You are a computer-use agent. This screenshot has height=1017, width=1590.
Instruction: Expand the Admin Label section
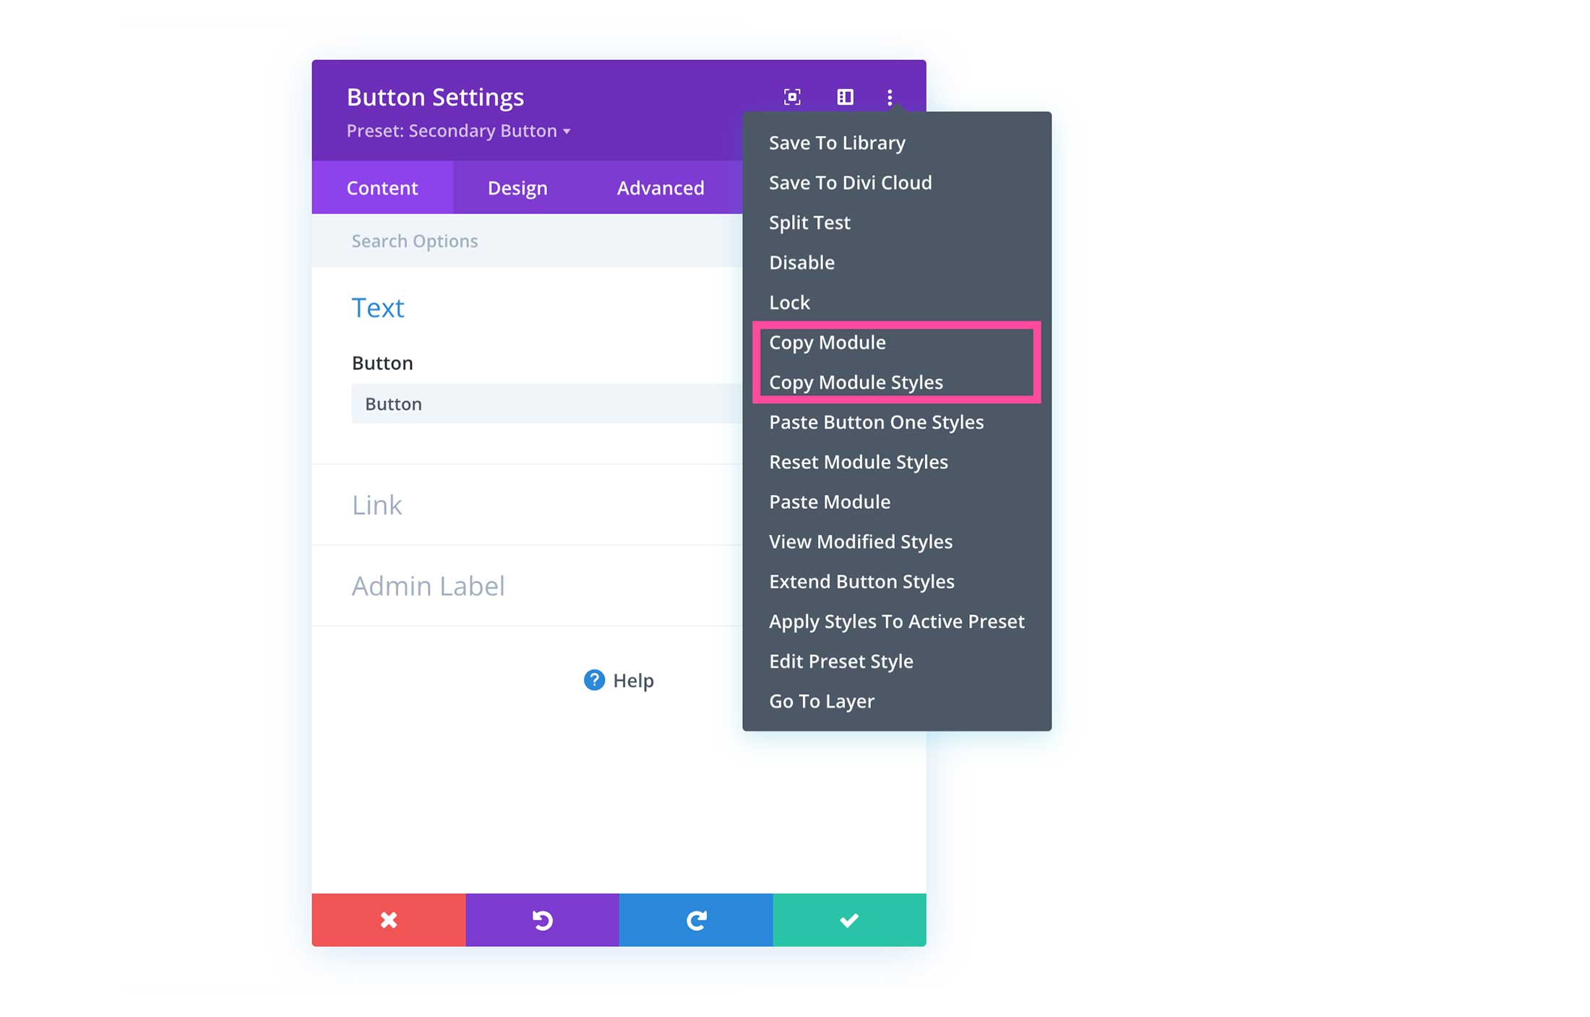(x=428, y=586)
